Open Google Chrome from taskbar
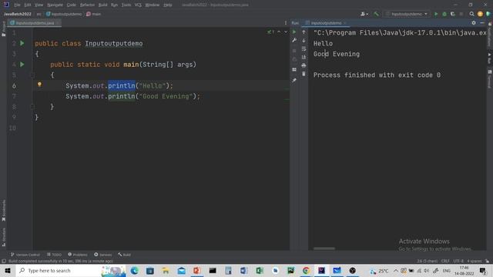 306,270
